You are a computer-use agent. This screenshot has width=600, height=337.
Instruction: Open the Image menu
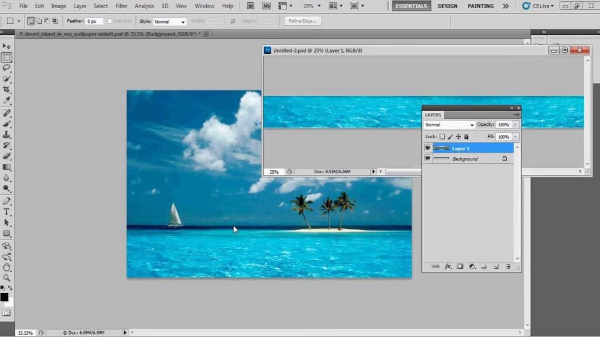59,6
